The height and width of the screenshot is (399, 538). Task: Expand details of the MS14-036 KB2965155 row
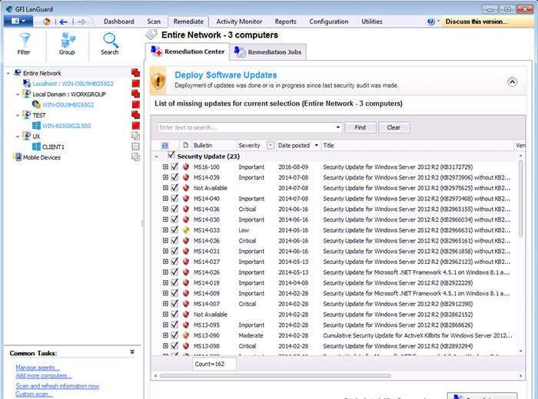(165, 209)
